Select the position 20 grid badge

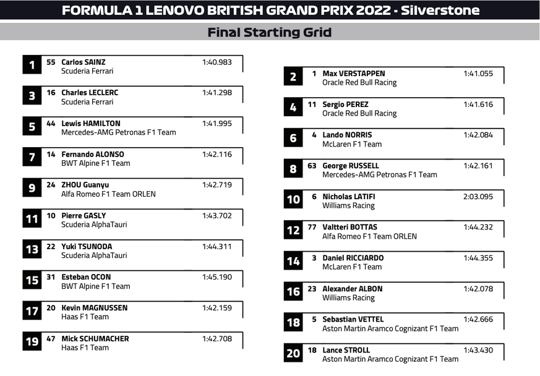[293, 354]
